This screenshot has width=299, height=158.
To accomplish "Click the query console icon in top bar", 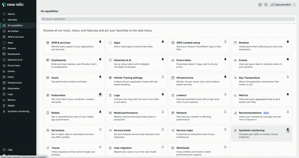I will click(x=260, y=5).
